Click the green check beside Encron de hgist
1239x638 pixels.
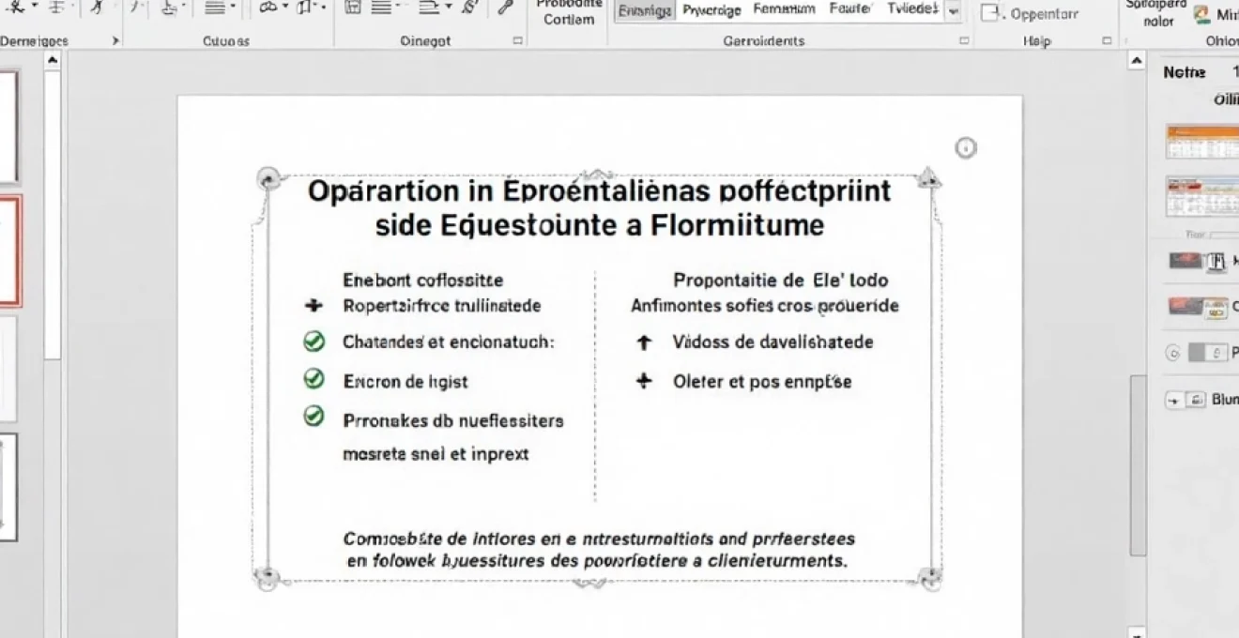[x=314, y=379]
